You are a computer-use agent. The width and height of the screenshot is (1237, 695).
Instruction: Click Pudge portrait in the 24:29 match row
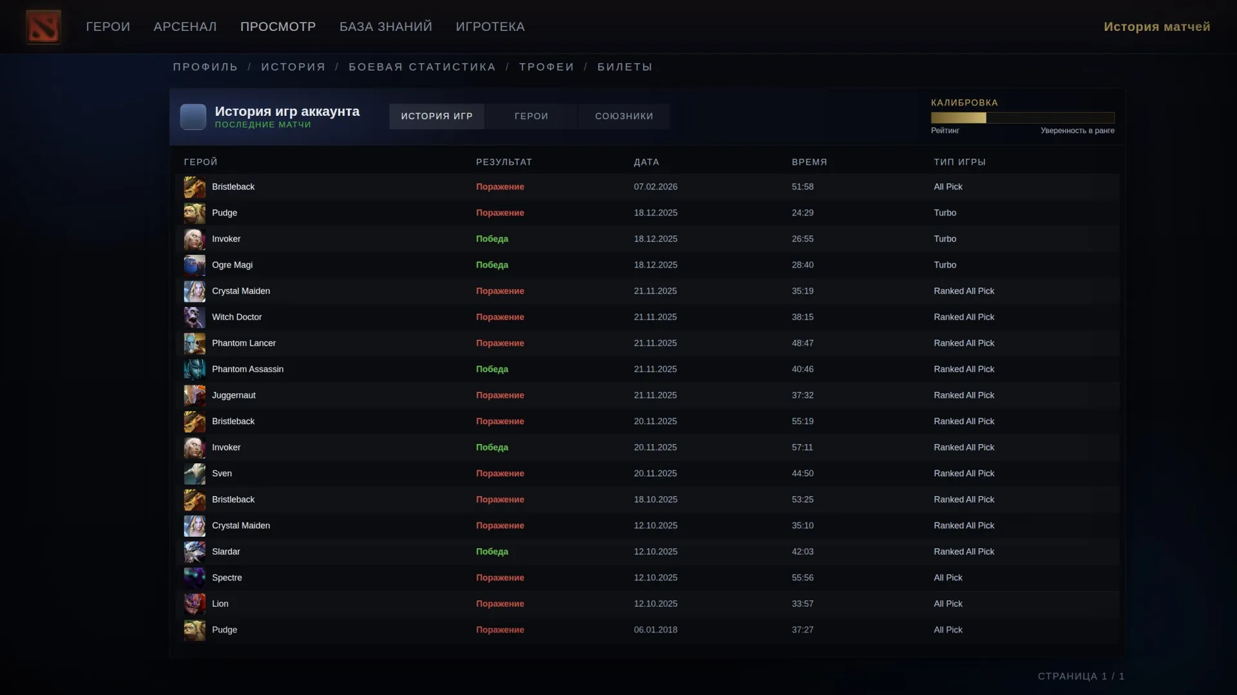(x=195, y=213)
